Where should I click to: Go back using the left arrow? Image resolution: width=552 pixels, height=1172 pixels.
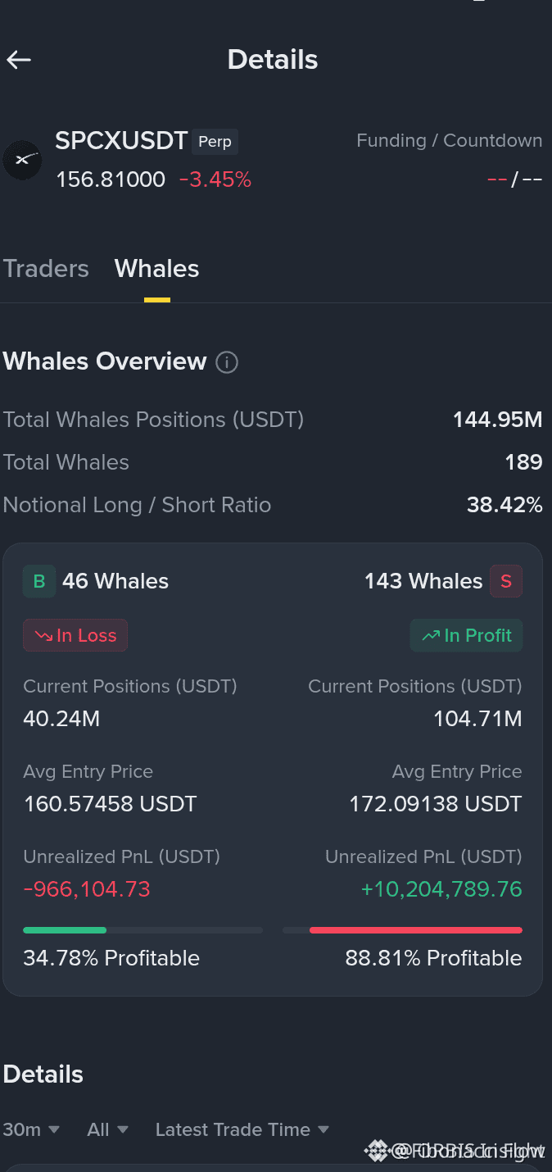tap(18, 59)
